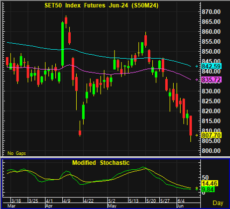Click the 3/25 date marker

[33, 201]
